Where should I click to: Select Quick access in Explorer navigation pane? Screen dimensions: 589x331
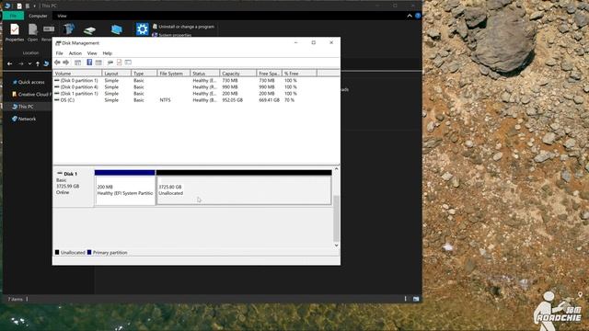(x=29, y=82)
